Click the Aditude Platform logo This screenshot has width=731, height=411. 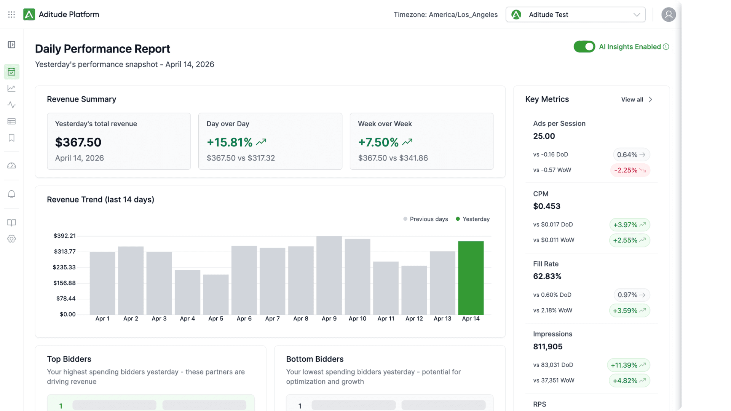click(29, 14)
